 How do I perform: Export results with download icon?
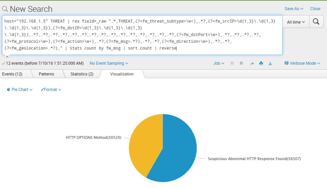click(270, 63)
